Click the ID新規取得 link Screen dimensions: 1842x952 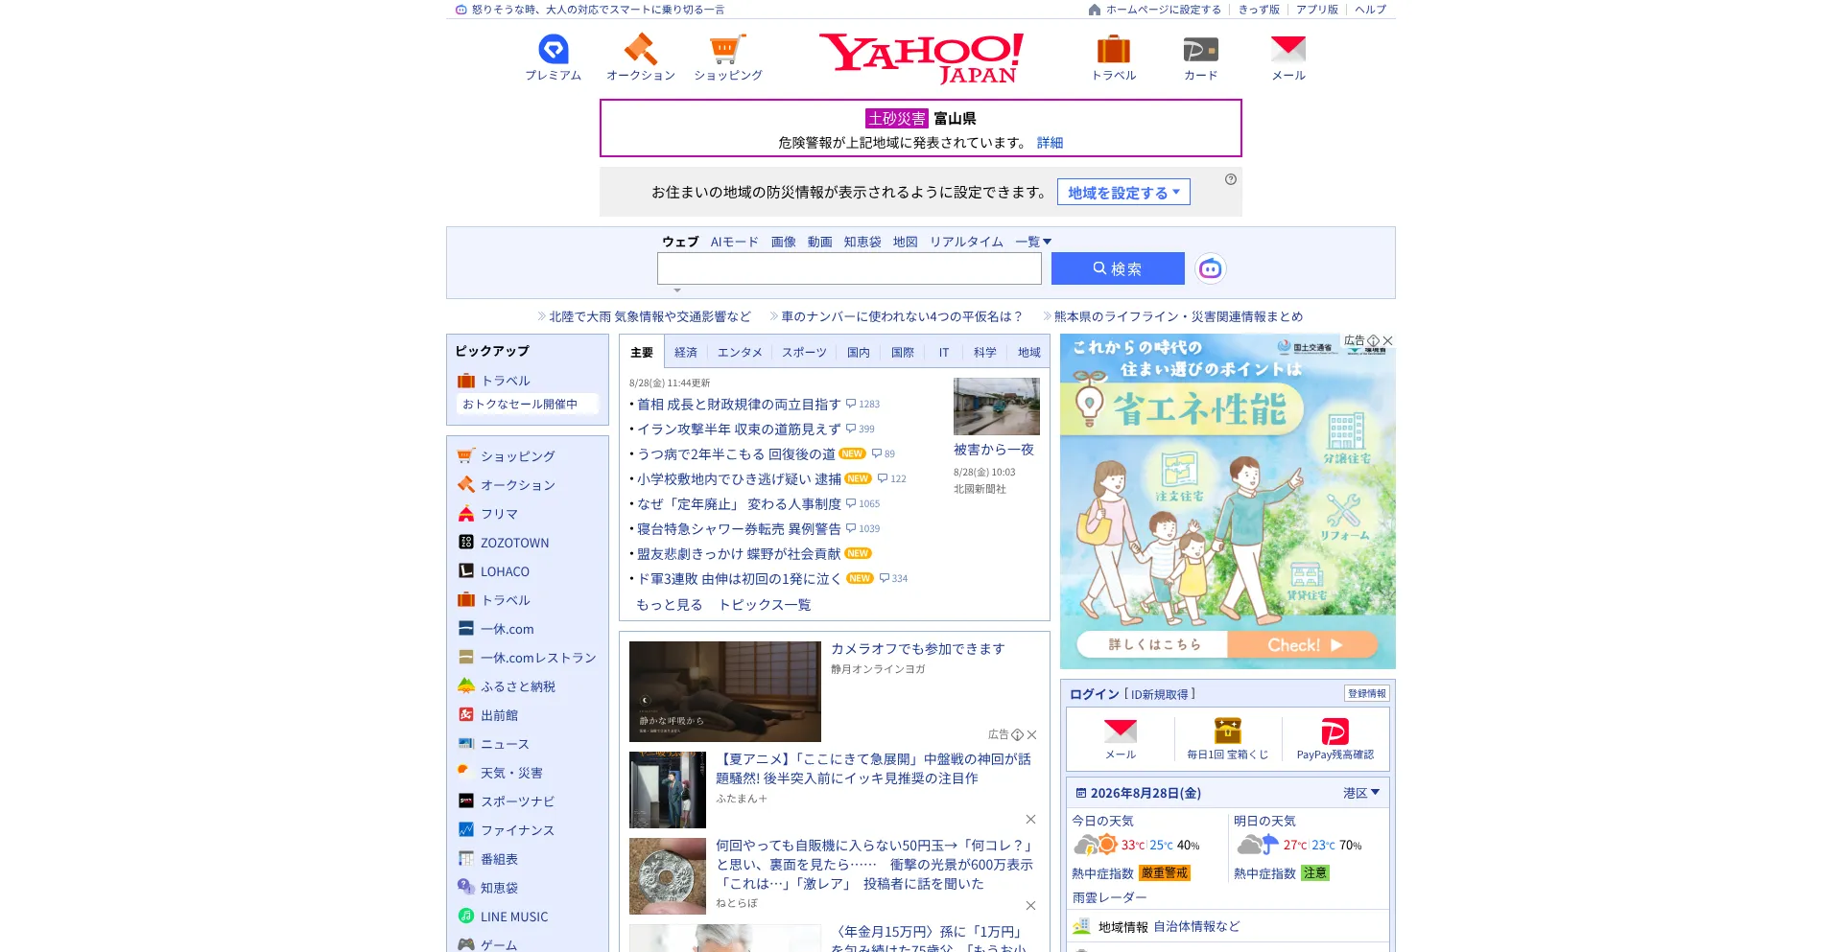point(1159,694)
